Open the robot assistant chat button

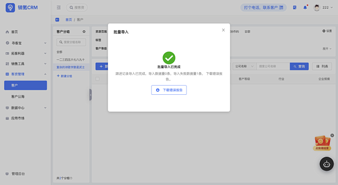pos(327,164)
